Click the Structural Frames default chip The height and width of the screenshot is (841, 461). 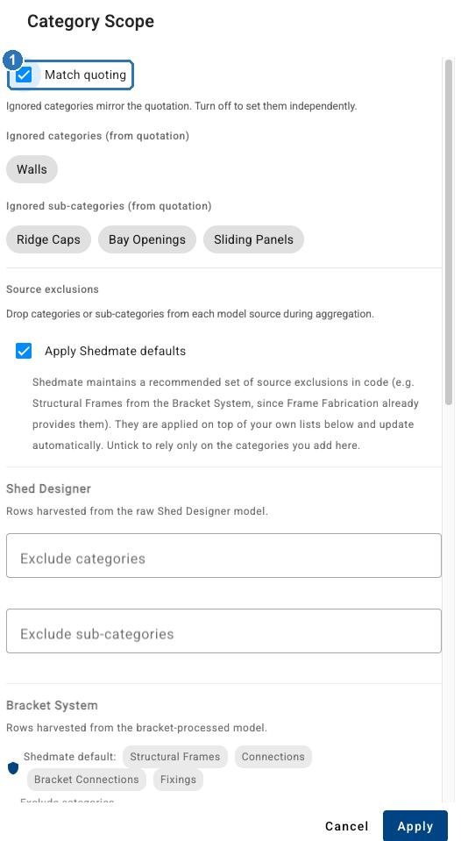coord(175,757)
